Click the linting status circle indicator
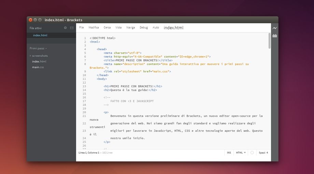Viewport: 314px width, 174px height. tap(252, 153)
